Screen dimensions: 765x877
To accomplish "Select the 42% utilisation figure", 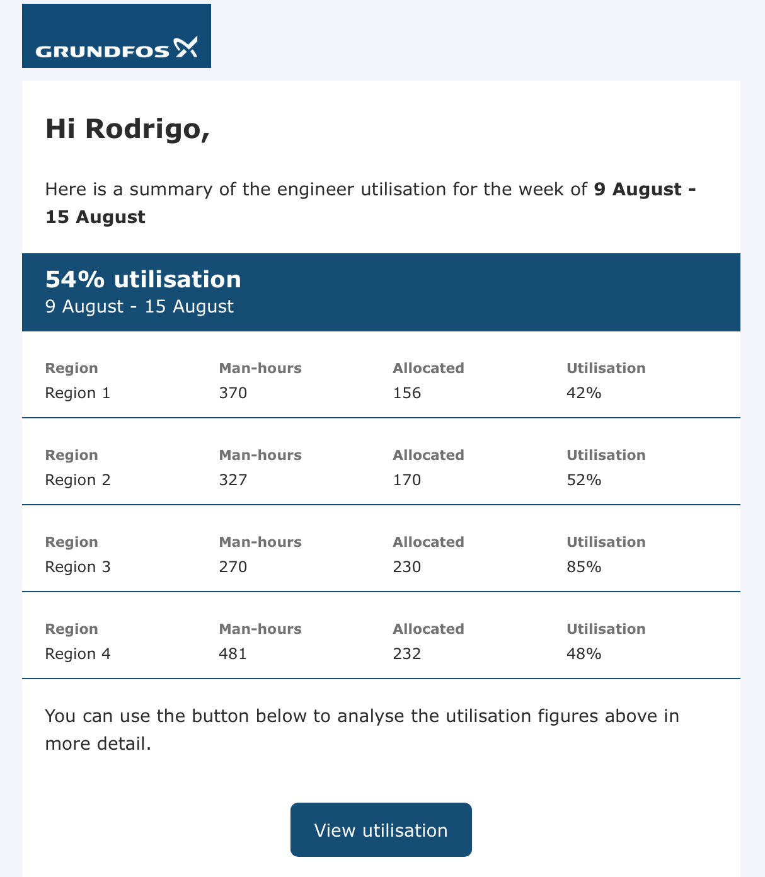I will pyautogui.click(x=584, y=393).
